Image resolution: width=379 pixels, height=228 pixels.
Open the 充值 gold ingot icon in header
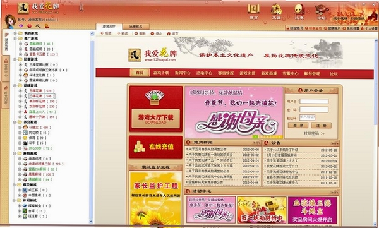(x=276, y=11)
